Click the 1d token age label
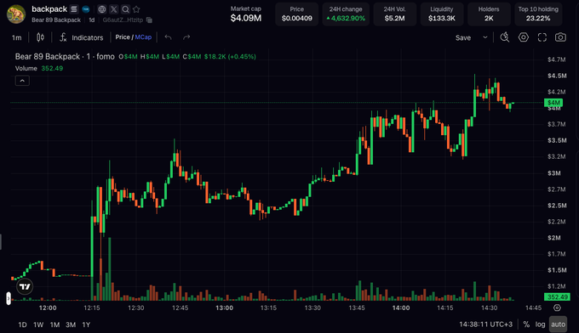Screen dimensions: 579x333 [x=92, y=20]
